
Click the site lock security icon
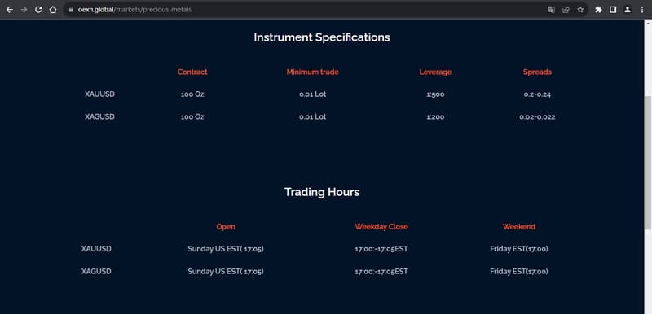[71, 10]
